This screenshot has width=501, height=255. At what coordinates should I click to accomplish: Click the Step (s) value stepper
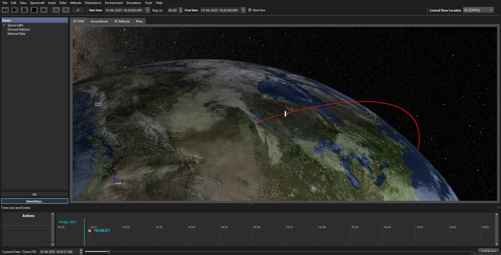(x=181, y=10)
